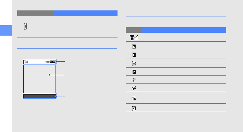
Task: Click blue header cell of left table
Action: click(x=86, y=13)
